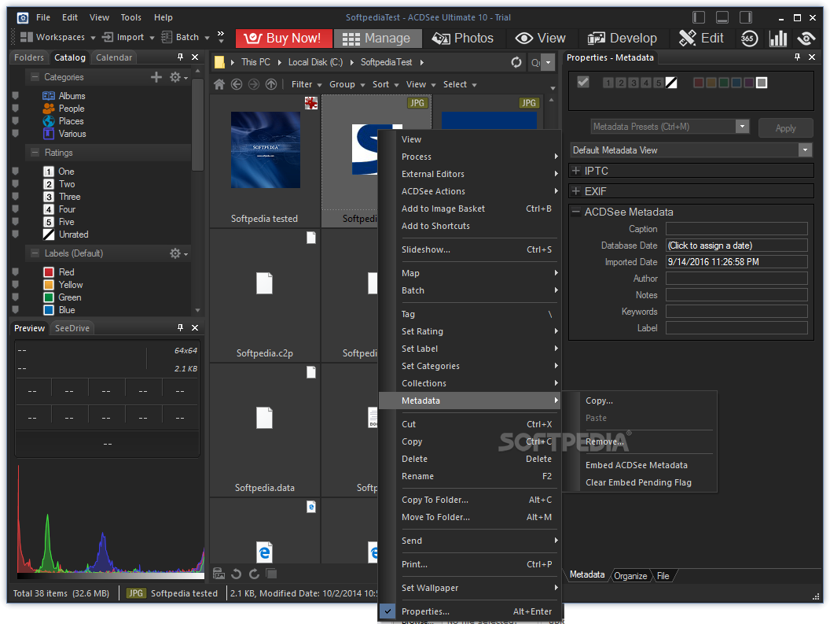Viewport: 830px width, 624px height.
Task: Open Workspaces dropdown menu
Action: 58,37
